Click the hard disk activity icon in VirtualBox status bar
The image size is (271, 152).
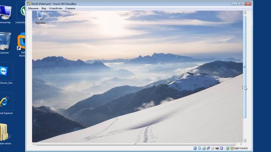tap(195, 148)
